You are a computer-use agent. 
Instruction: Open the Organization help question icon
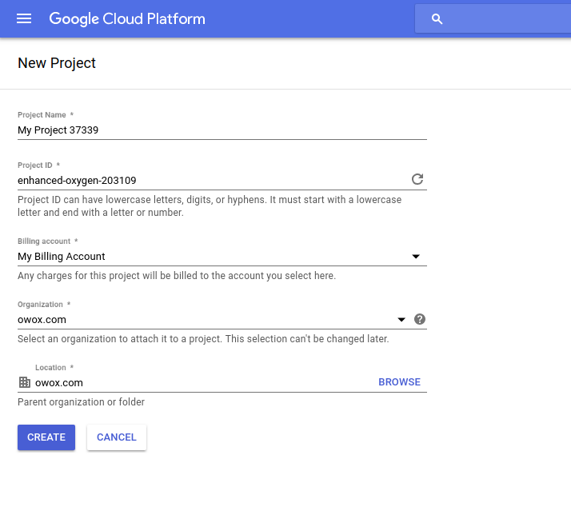(x=420, y=319)
